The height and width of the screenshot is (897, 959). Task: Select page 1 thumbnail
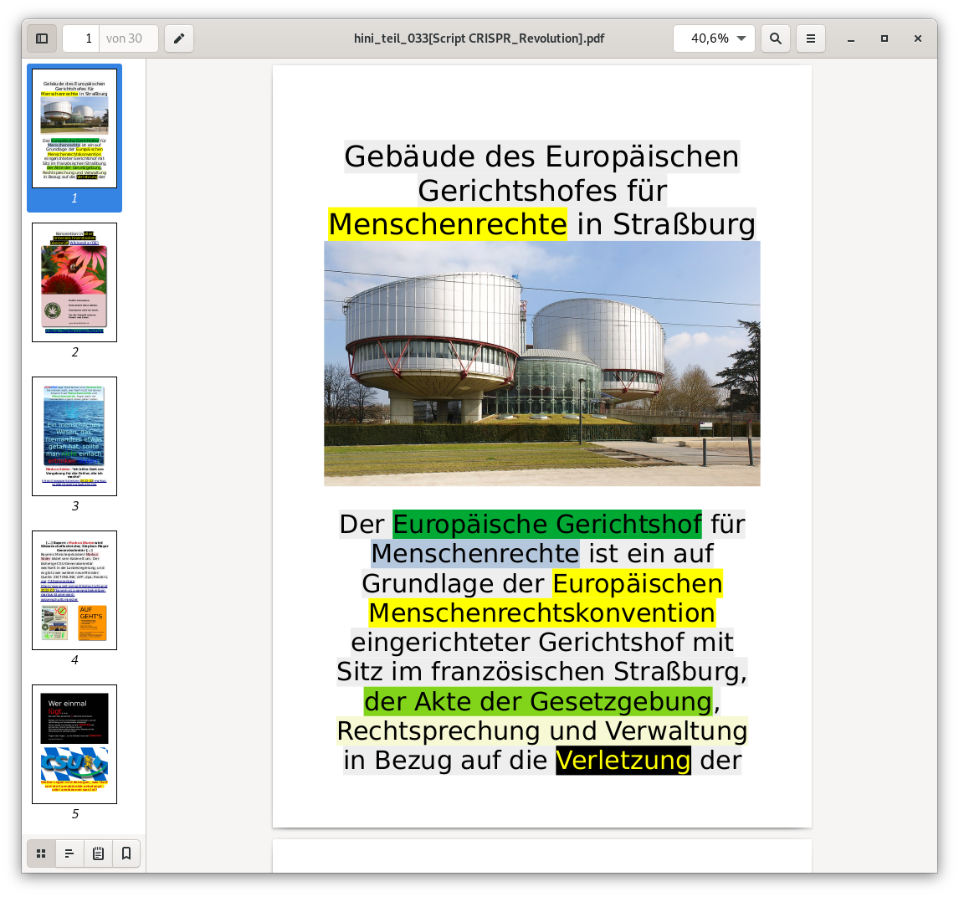74,128
